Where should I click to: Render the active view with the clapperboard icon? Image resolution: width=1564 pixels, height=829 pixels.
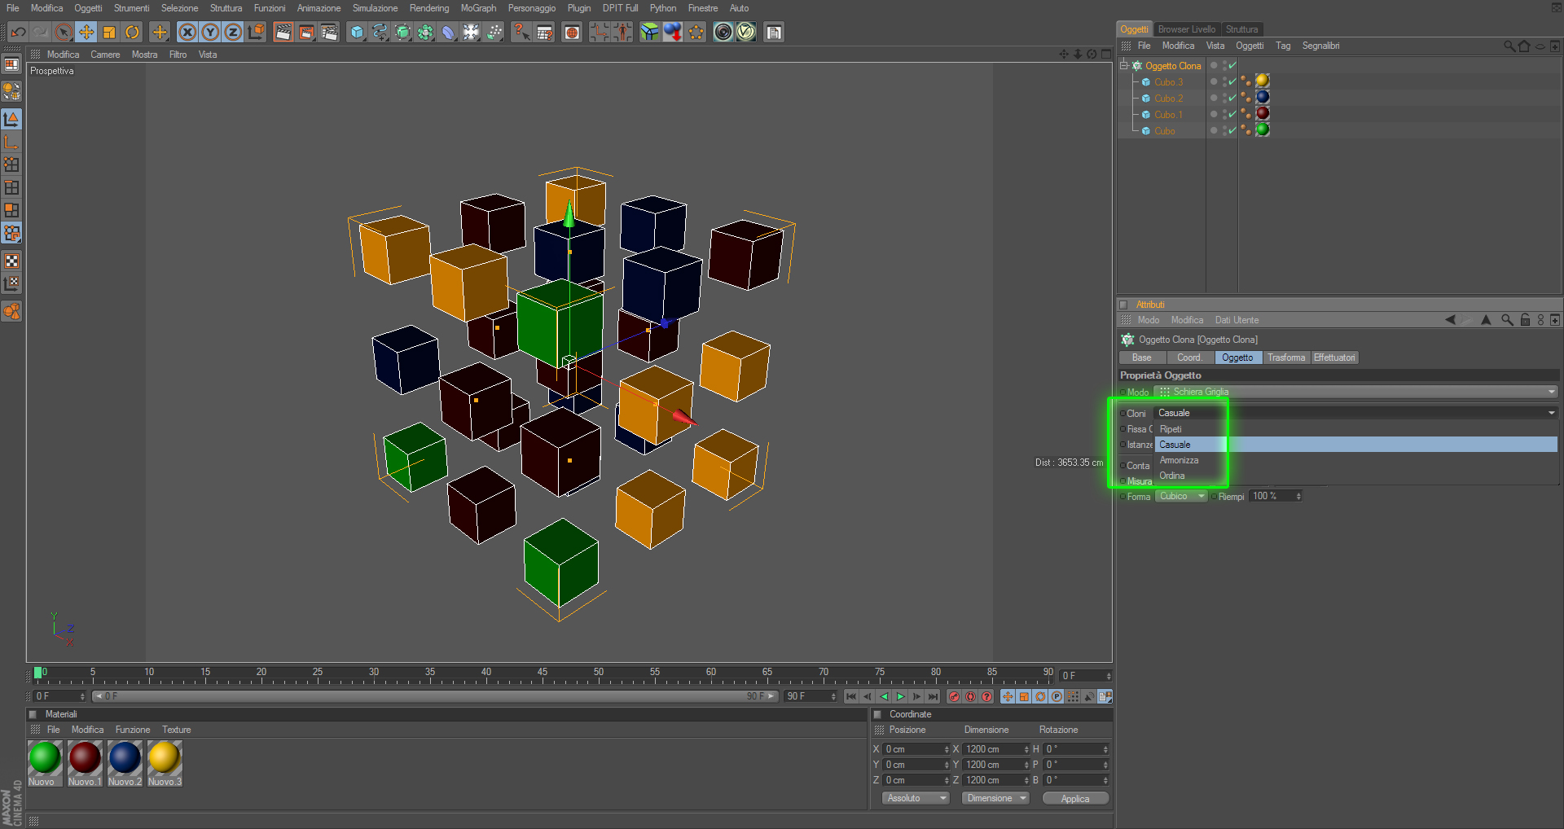pyautogui.click(x=283, y=33)
